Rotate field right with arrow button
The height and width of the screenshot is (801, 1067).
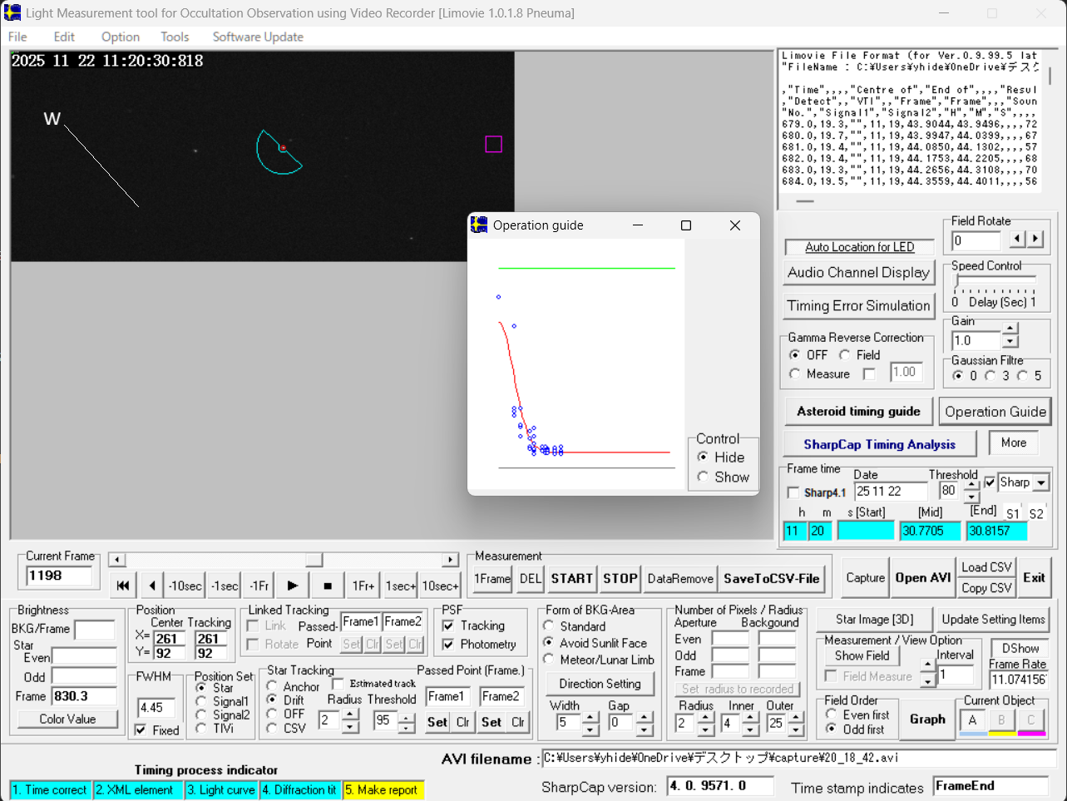[1035, 240]
